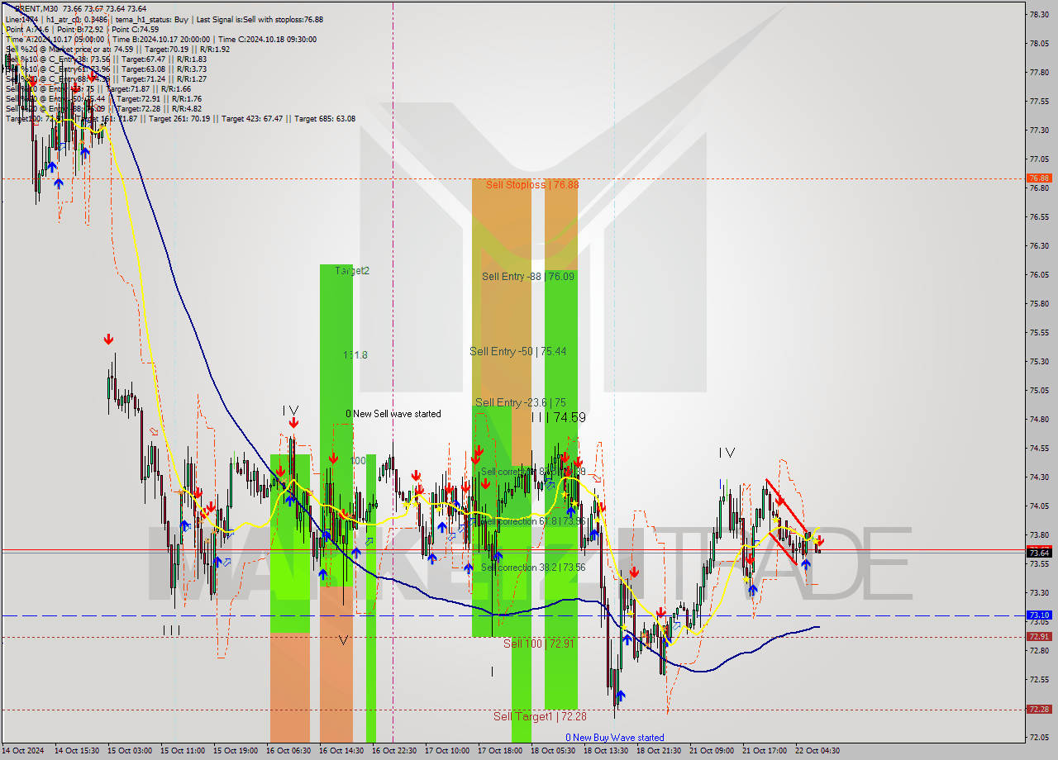The image size is (1058, 760).
Task: Click the black 73.64 current price tag
Action: pyautogui.click(x=1039, y=553)
